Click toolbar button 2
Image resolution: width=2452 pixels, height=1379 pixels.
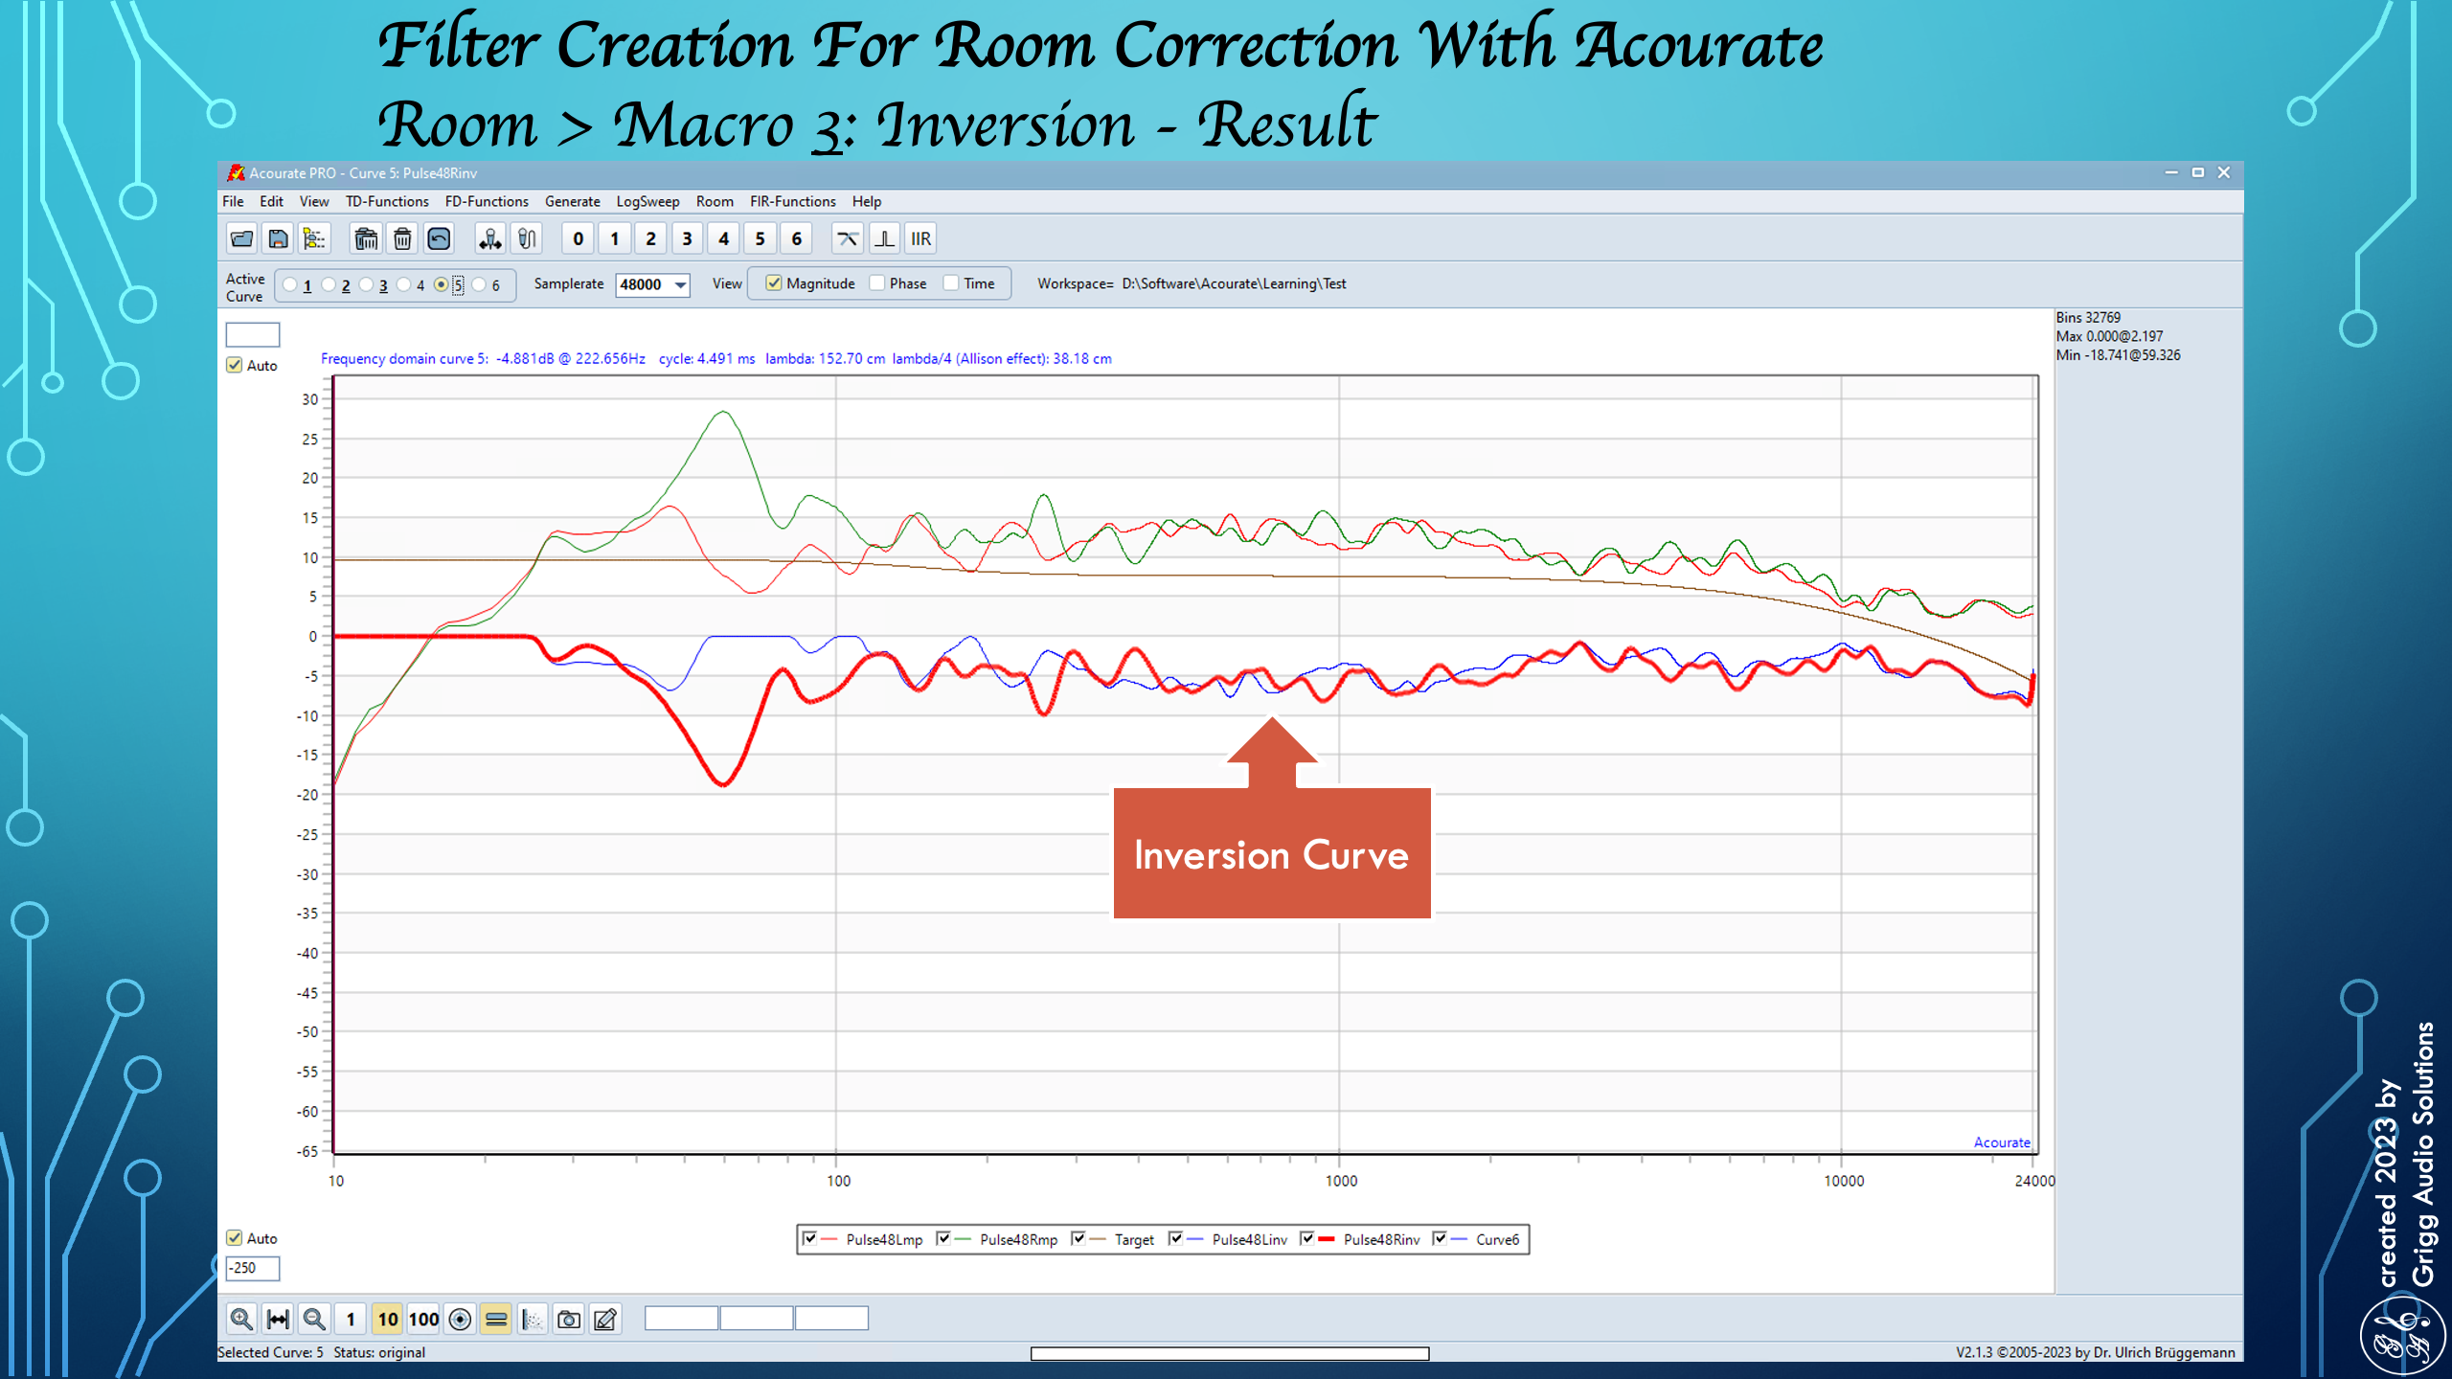coord(650,238)
